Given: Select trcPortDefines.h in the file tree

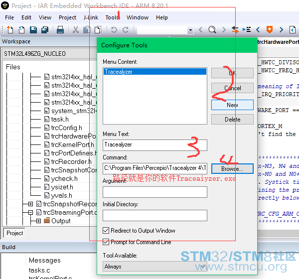Looking at the screenshot, I should point(74,153).
